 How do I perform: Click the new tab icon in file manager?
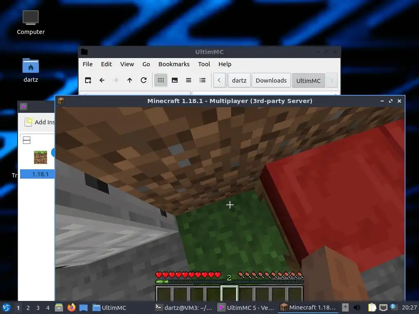pos(88,80)
